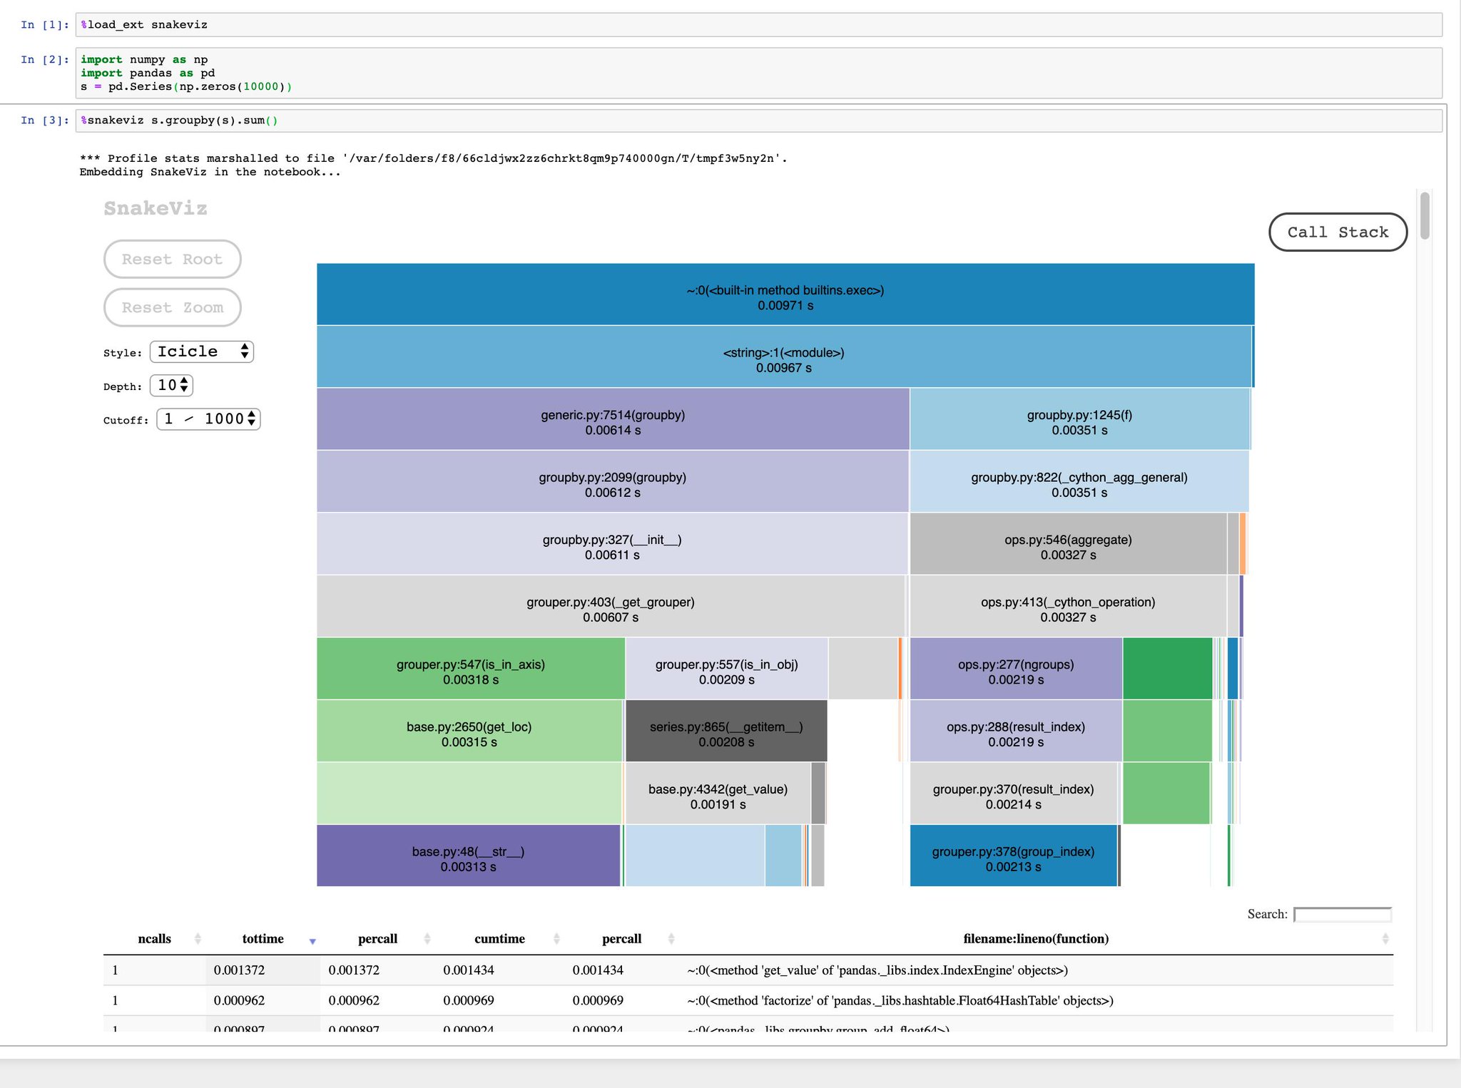The width and height of the screenshot is (1461, 1088).
Task: Click grouper.py:547(is_in_axis) green block
Action: [x=471, y=669]
